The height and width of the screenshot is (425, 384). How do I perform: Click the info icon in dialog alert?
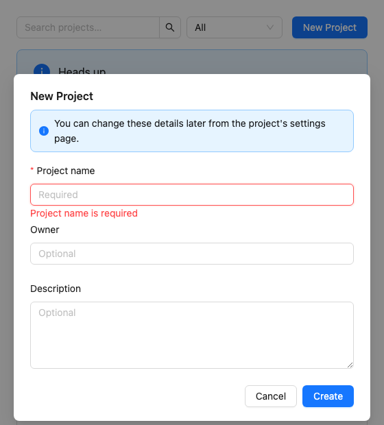tap(44, 131)
